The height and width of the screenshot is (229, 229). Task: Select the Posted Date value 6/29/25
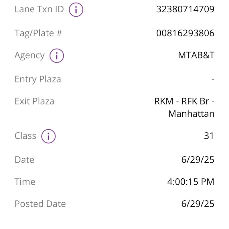pyautogui.click(x=198, y=204)
